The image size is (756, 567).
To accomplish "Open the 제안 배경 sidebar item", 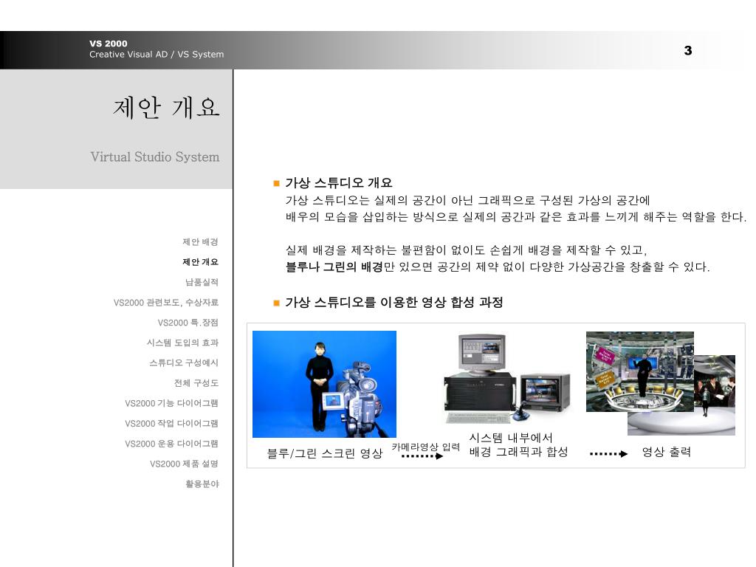I will 200,241.
